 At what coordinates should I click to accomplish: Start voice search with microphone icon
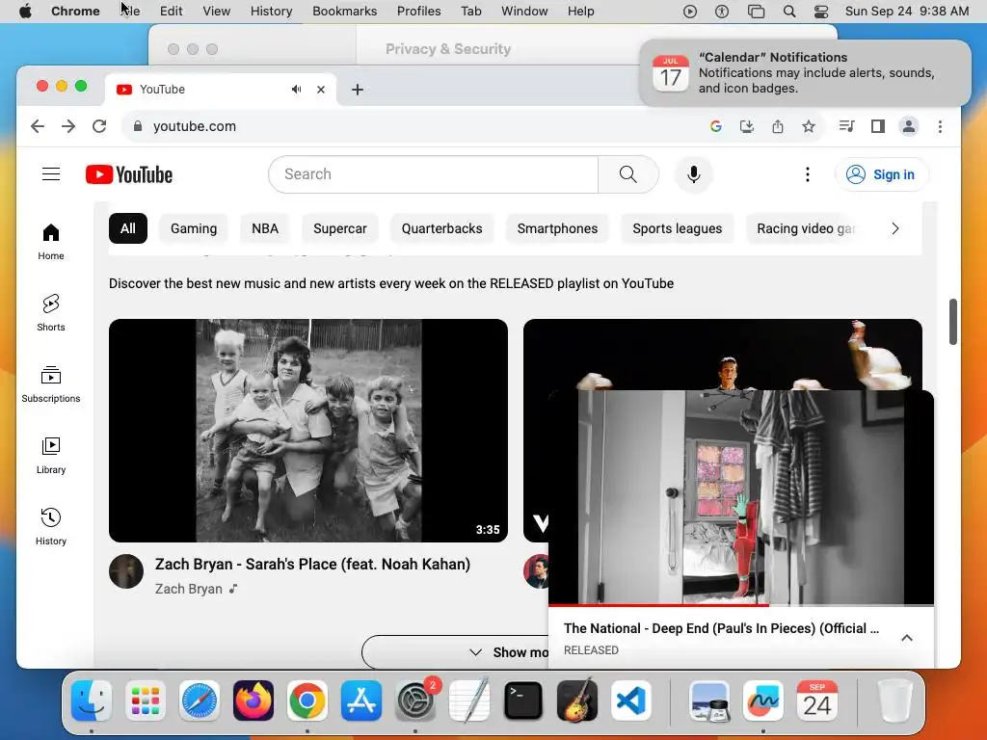694,174
